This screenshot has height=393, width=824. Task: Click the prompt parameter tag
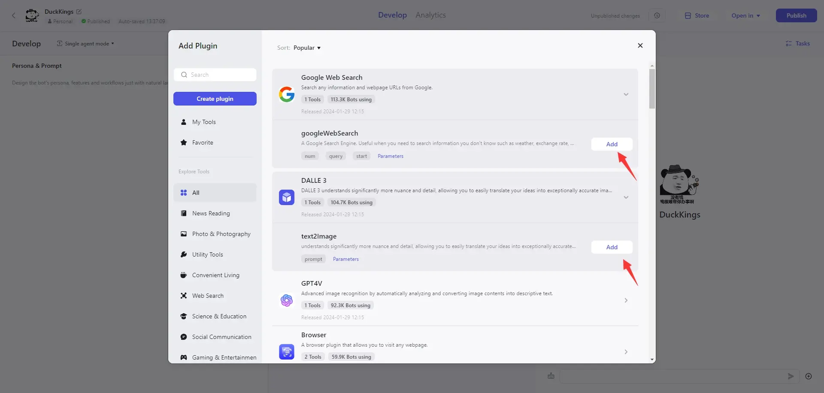pyautogui.click(x=313, y=259)
